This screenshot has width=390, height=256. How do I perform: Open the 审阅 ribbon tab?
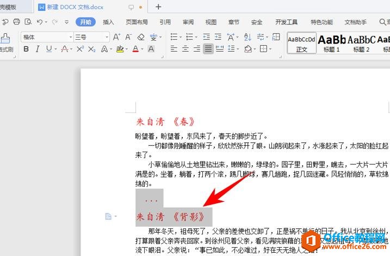188,22
